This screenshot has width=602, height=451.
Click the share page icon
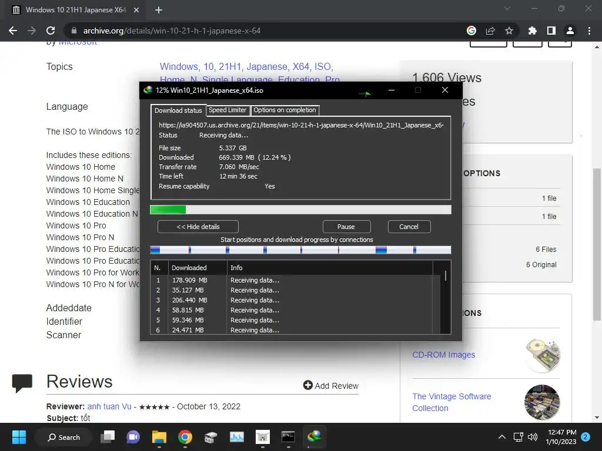(490, 31)
